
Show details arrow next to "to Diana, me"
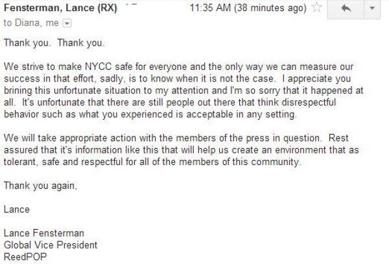(x=67, y=23)
